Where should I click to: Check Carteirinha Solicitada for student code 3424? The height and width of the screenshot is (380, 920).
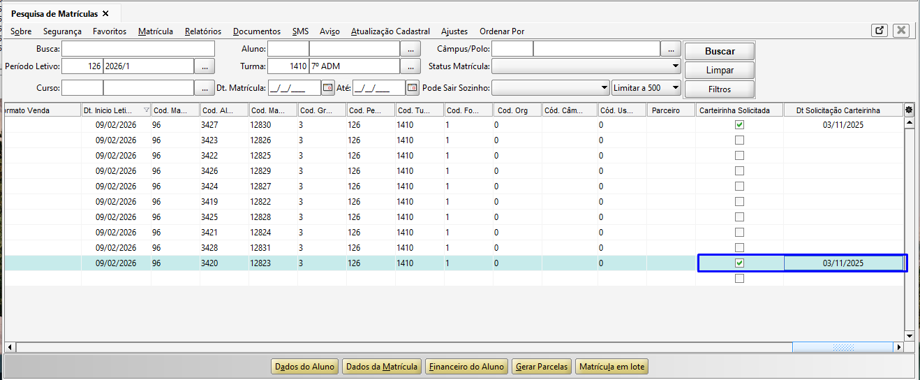pos(740,186)
